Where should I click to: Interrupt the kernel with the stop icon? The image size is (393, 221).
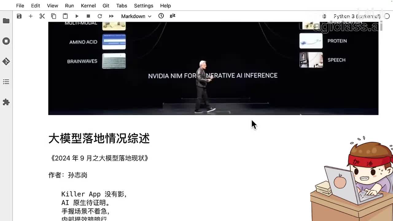coord(88,16)
